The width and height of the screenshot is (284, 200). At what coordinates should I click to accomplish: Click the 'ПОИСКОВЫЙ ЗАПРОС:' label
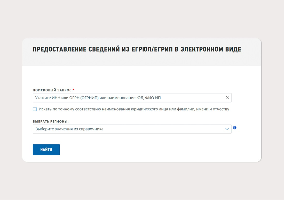[x=54, y=90]
